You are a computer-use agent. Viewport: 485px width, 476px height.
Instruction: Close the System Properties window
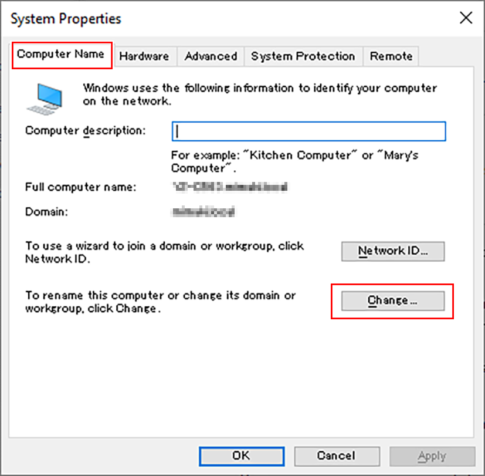pos(466,18)
